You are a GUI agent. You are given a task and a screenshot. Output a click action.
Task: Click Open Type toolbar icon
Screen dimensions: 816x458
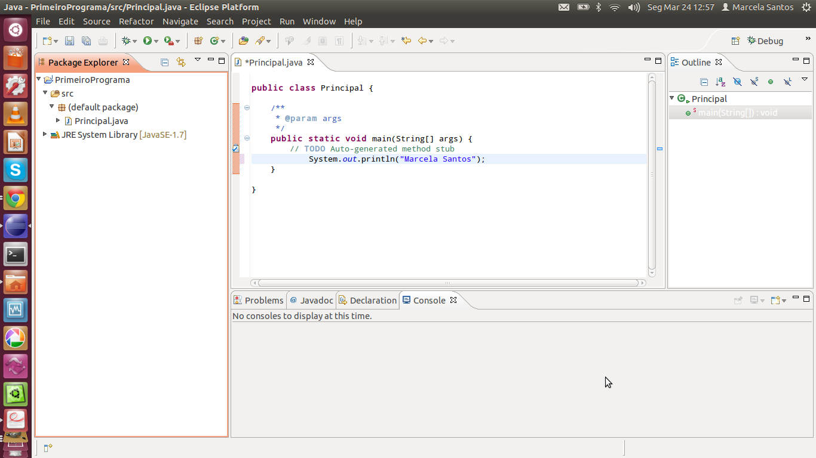[243, 41]
